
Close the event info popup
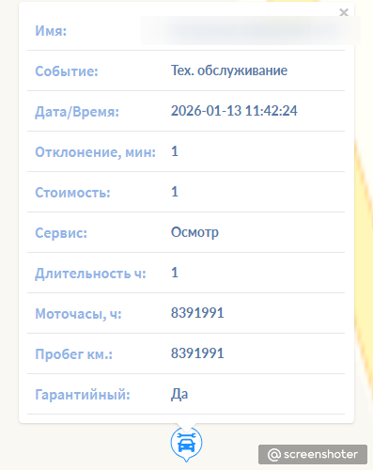pos(344,12)
